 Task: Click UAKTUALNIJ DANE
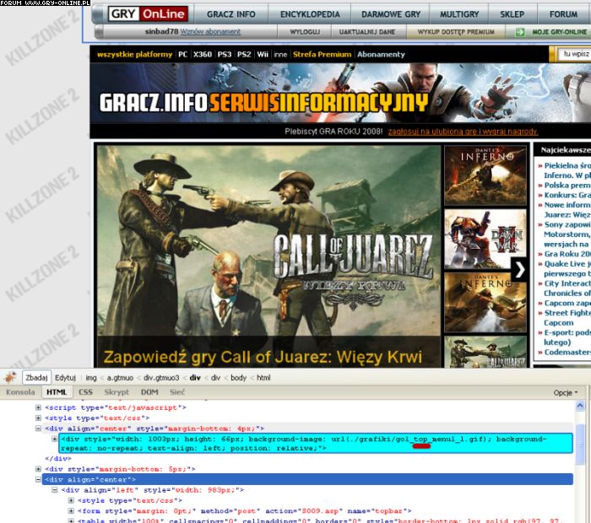(x=366, y=32)
